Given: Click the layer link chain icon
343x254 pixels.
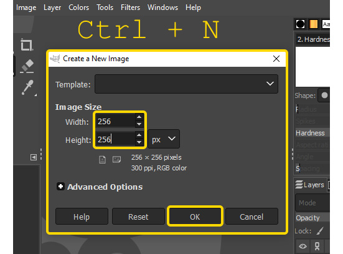Looking at the screenshot, I should click(317, 247).
